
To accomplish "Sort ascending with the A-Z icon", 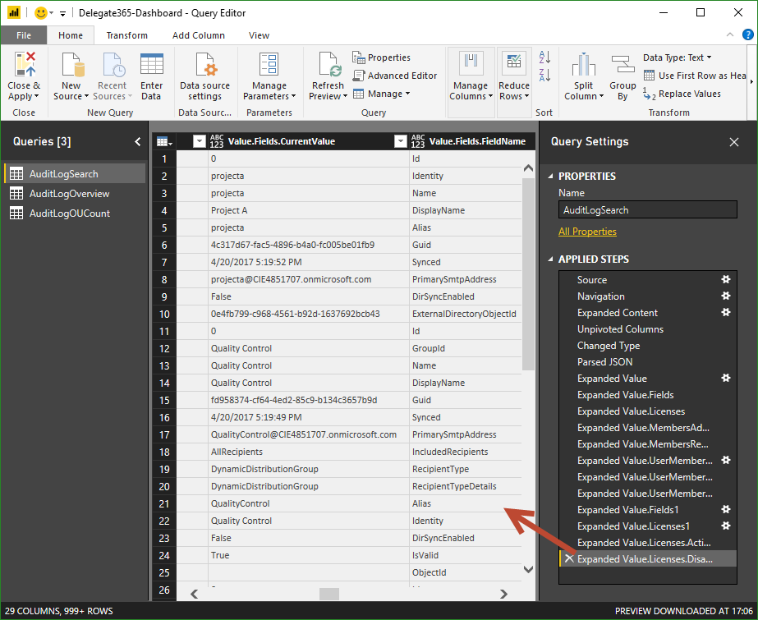I will click(x=544, y=57).
